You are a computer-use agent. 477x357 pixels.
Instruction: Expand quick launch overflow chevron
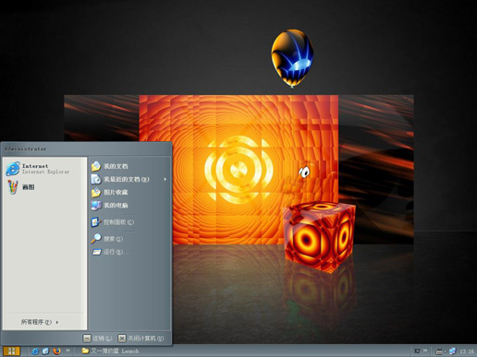coord(67,350)
